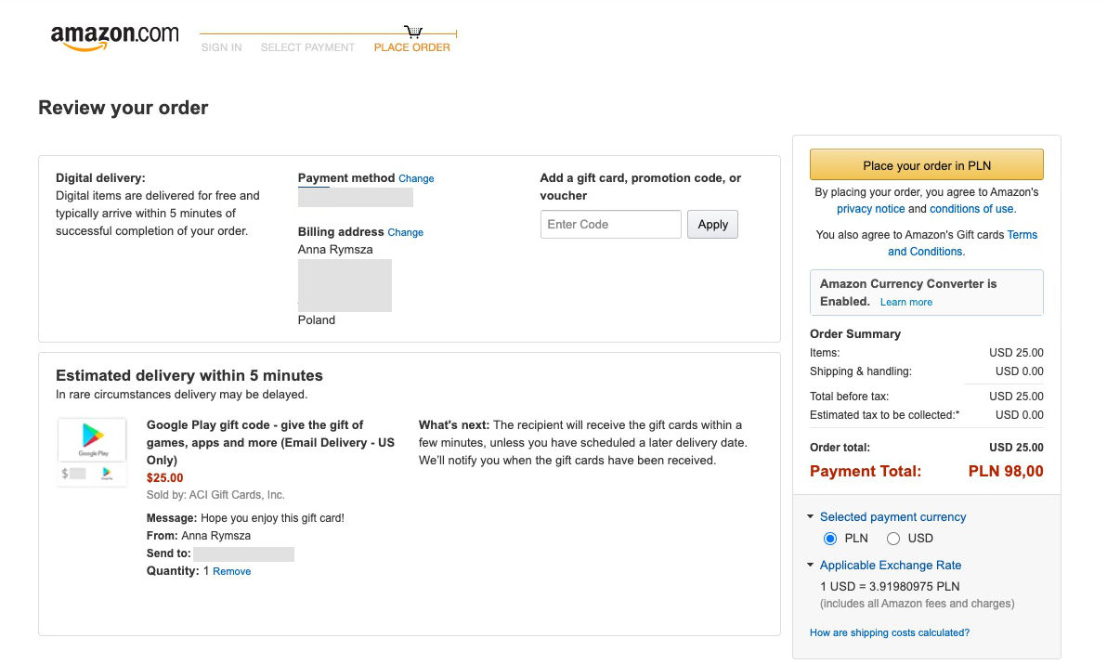Click the Amazon.com logo

[114, 36]
